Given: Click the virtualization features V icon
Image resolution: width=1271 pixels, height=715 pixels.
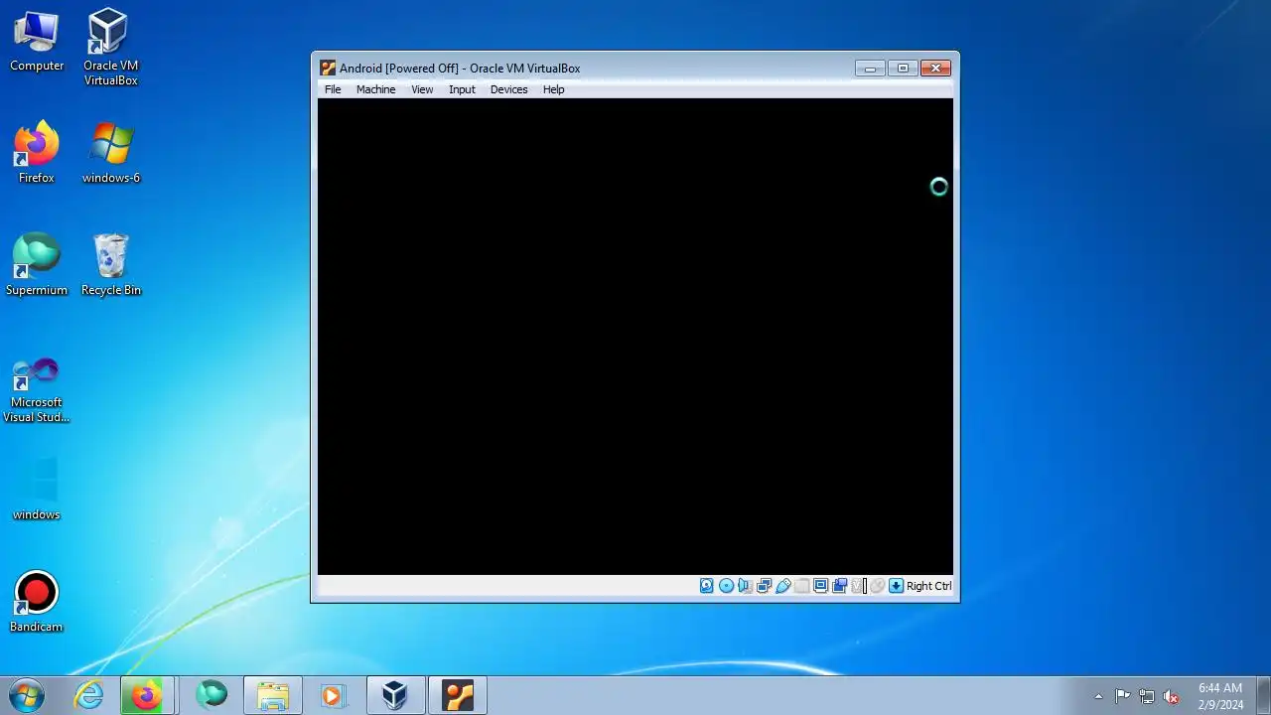Looking at the screenshot, I should click(x=858, y=586).
